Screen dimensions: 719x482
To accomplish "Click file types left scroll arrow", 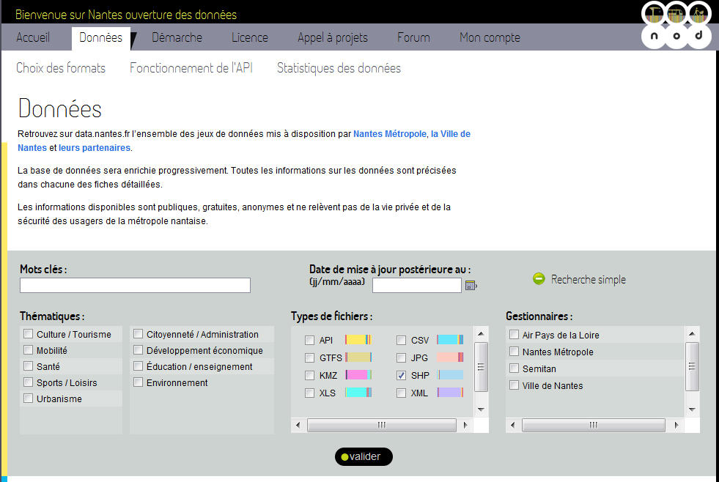I will coord(298,425).
